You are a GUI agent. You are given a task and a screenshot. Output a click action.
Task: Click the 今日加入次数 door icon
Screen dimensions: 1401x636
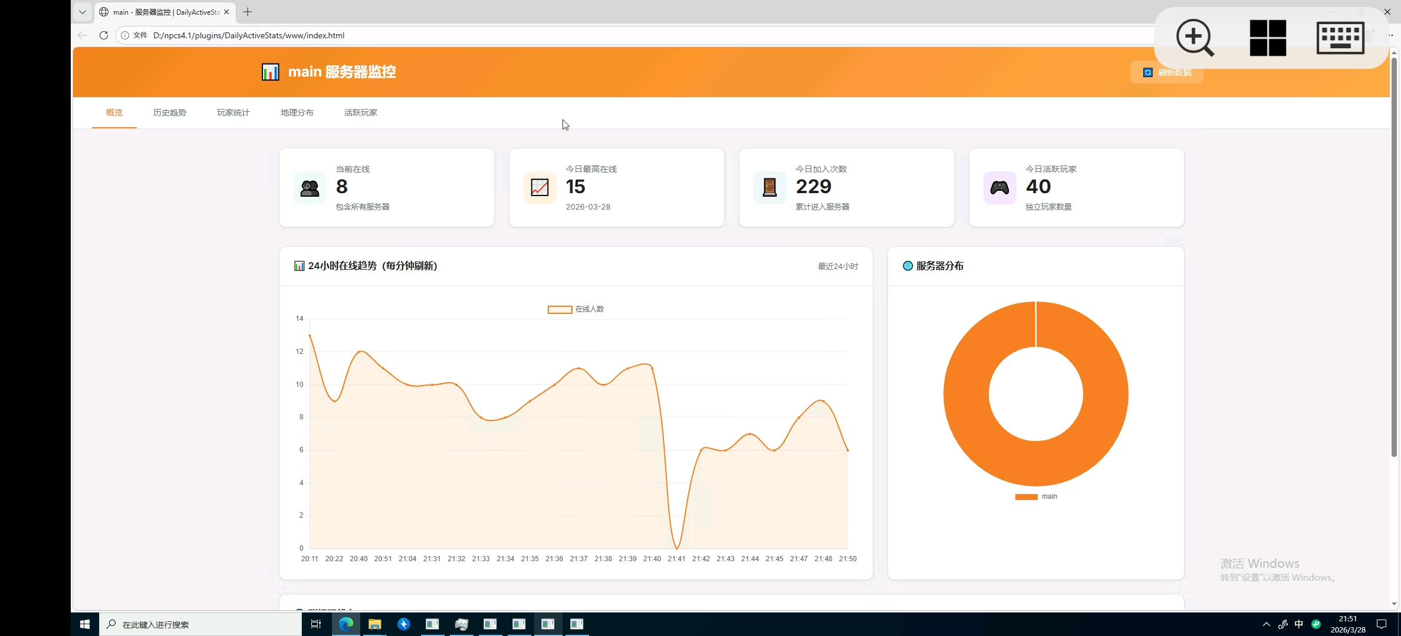769,188
